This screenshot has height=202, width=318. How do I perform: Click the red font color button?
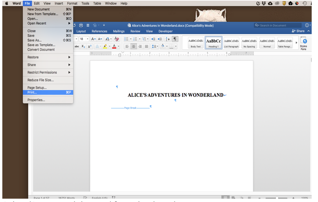(114, 47)
